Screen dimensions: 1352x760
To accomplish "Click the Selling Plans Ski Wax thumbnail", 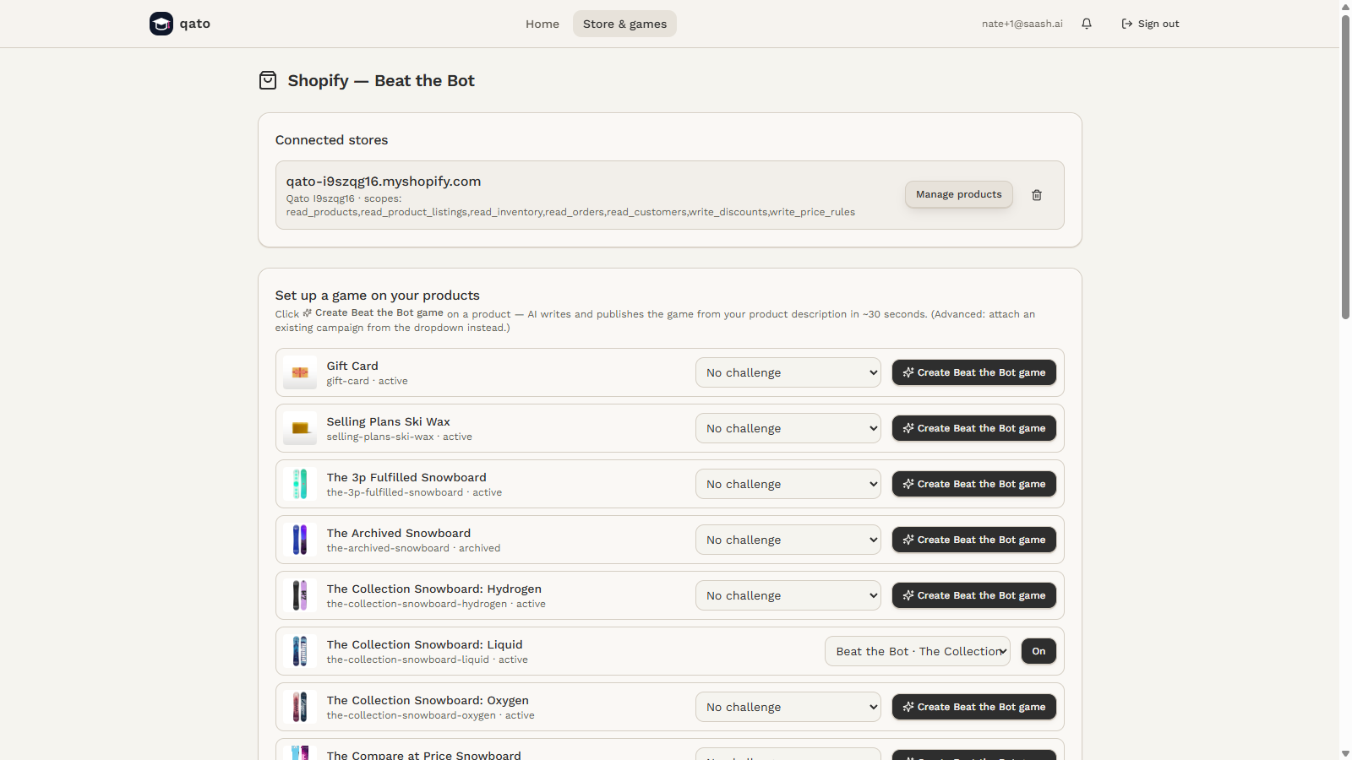I will pos(300,428).
